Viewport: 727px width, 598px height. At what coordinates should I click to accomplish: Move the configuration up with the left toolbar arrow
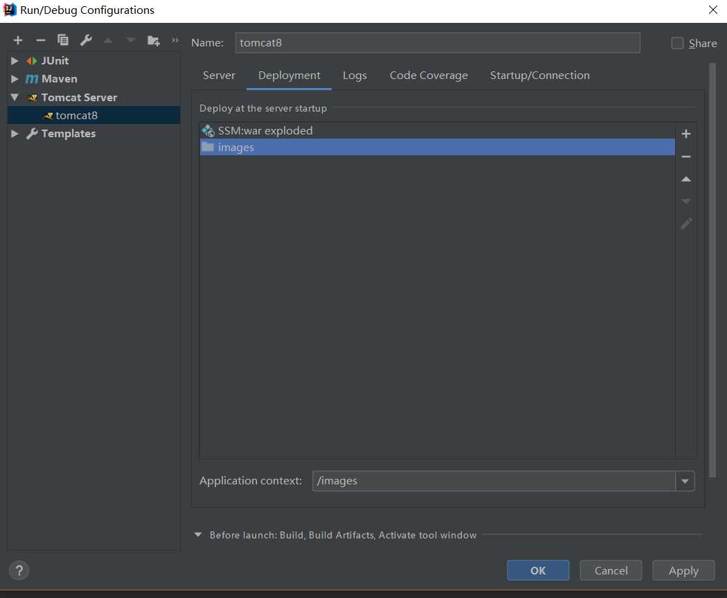click(108, 40)
